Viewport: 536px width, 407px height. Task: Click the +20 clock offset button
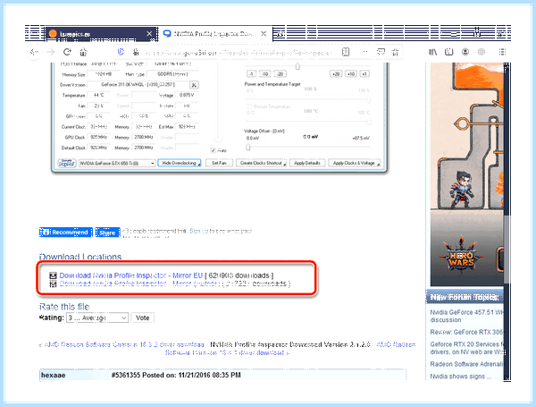(336, 74)
